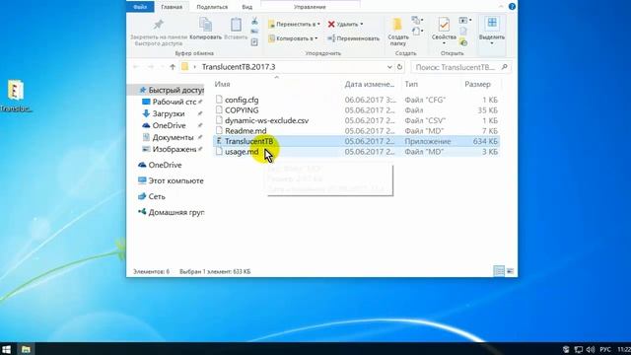
Task: Click the Создать папку folder icon
Action: point(397,25)
